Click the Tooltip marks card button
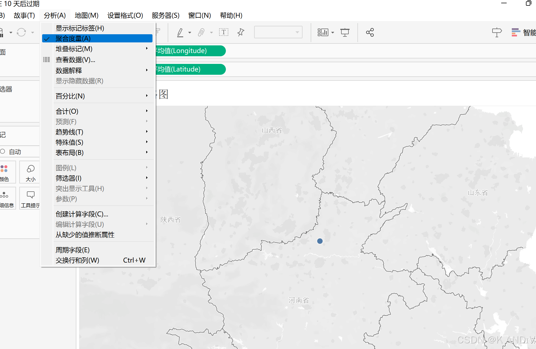The height and width of the screenshot is (349, 536). click(x=30, y=198)
